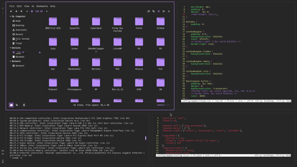This screenshot has width=297, height=167.
Task: Open the Bookmarks menu
Action: click(x=42, y=6)
